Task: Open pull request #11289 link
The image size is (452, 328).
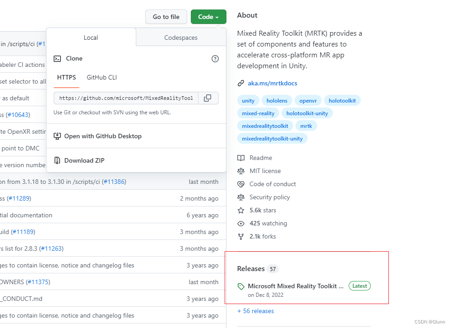Action: coord(19,199)
